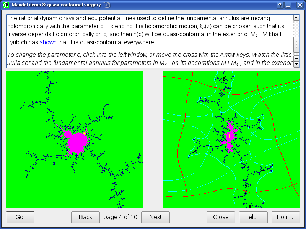Click the Close button
The width and height of the screenshot is (306, 229).
[x=221, y=217]
